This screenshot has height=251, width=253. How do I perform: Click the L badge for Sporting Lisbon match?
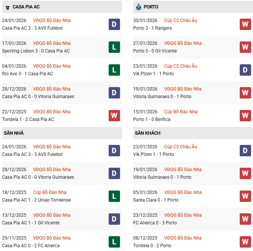click(114, 47)
